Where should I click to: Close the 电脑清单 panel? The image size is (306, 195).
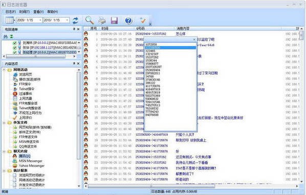coord(78,29)
